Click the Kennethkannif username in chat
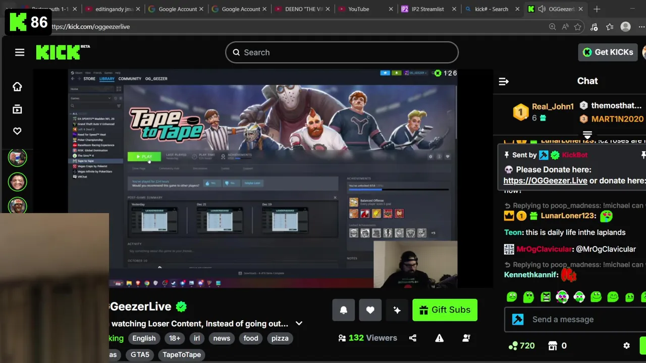The height and width of the screenshot is (363, 646). (531, 275)
